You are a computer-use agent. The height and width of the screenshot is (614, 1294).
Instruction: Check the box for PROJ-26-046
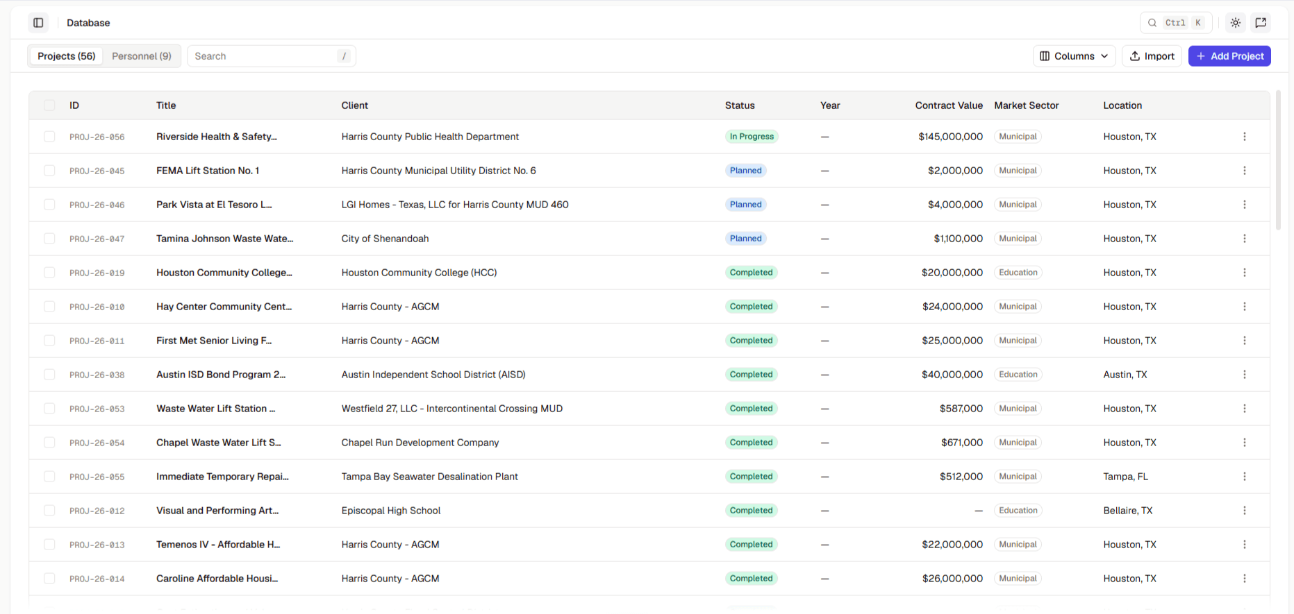(49, 205)
